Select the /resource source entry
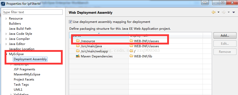 pyautogui.click(x=88, y=41)
